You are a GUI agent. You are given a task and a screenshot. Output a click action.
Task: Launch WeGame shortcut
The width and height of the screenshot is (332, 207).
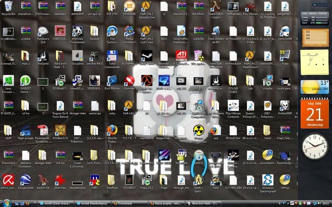point(43,55)
